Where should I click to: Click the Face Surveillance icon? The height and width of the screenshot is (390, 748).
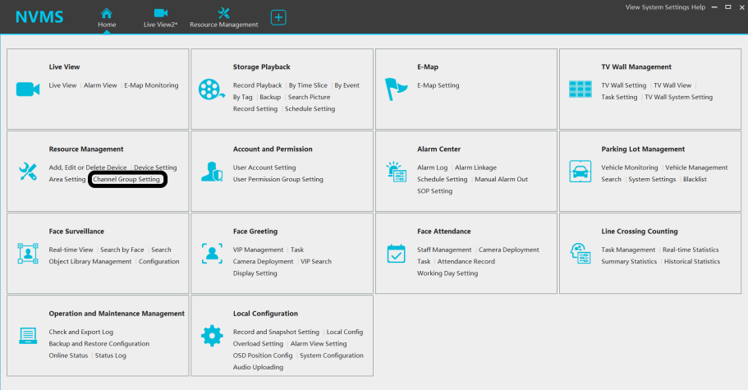[x=28, y=254]
